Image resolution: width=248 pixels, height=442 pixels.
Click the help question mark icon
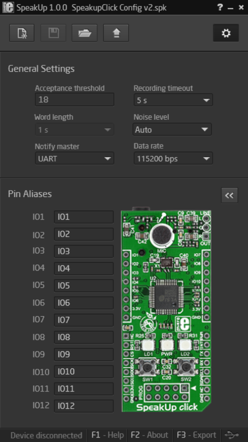pos(220,7)
